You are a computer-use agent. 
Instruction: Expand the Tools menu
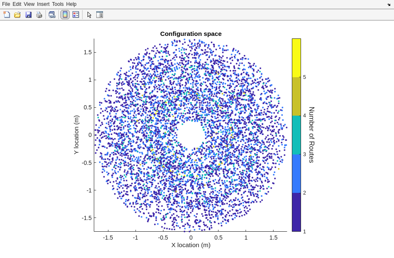point(58,4)
